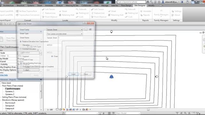Click Annotate in Reports panel

click(146, 11)
